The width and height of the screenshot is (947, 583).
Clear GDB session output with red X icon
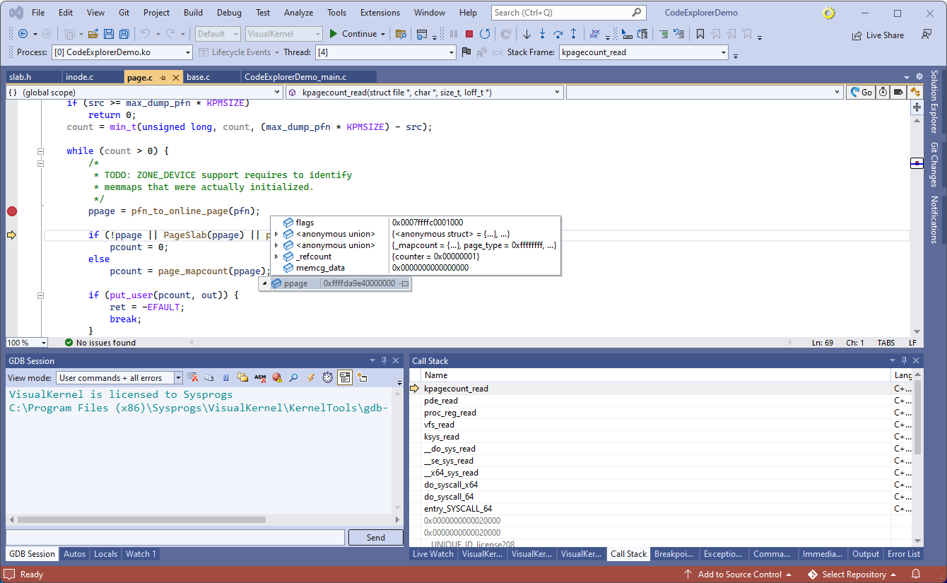[192, 377]
